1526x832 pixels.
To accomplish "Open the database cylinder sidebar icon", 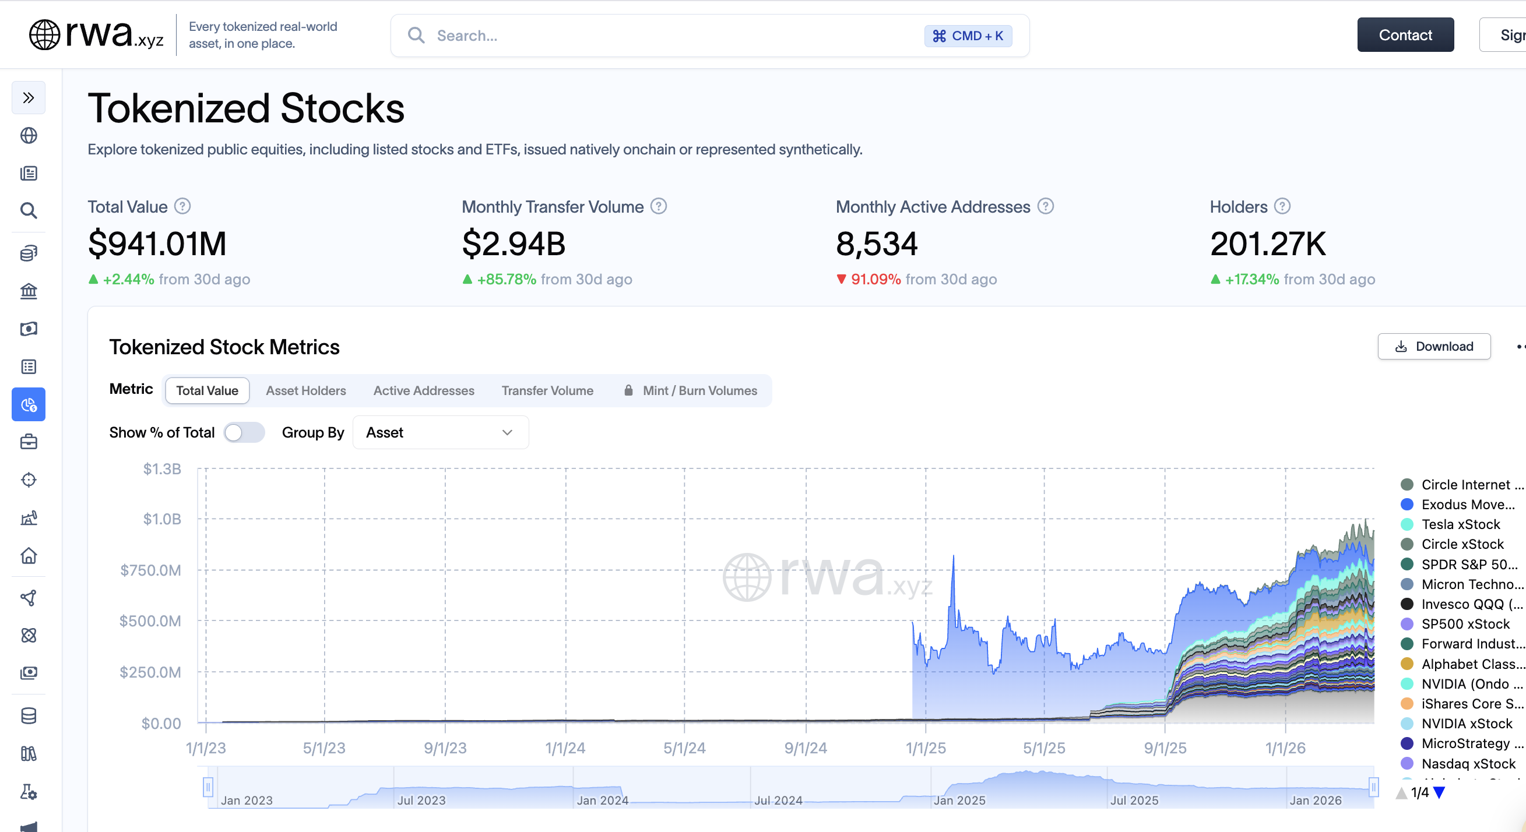I will 29,716.
